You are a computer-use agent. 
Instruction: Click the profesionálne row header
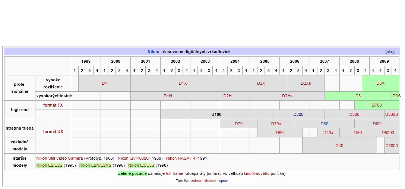[x=20, y=88]
